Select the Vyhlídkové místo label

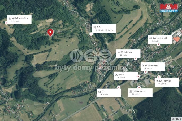coord(19,19)
